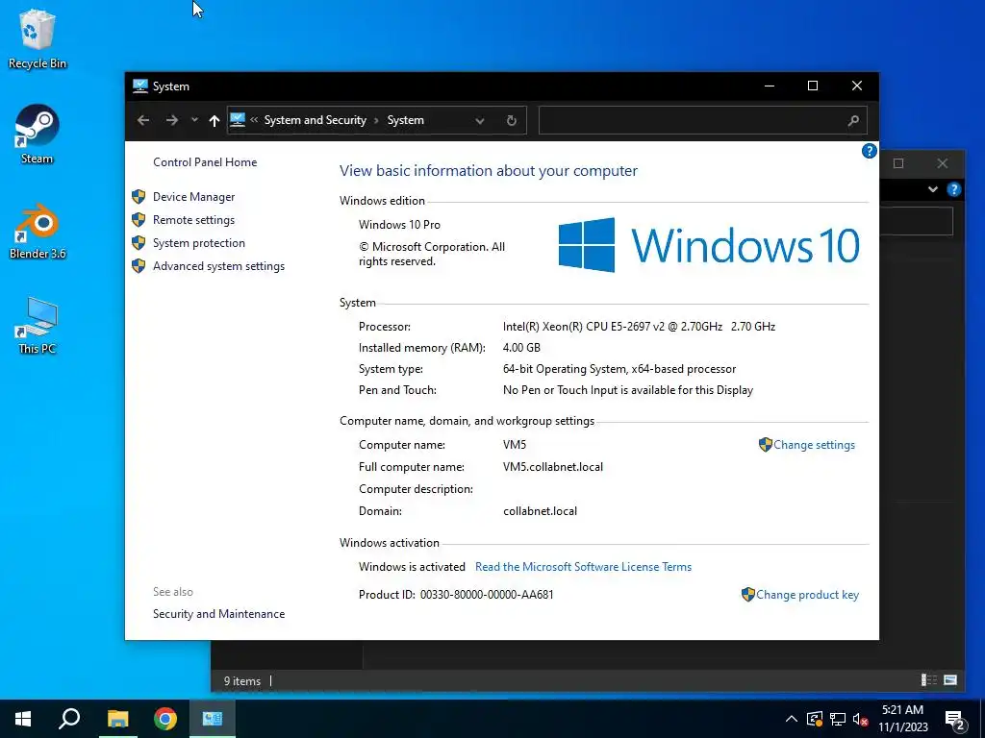Select the 4.00 GB memory value
This screenshot has height=738, width=985.
tap(521, 348)
